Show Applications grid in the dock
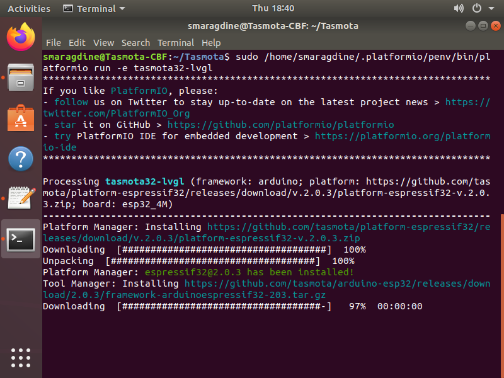504x378 pixels. (x=21, y=358)
